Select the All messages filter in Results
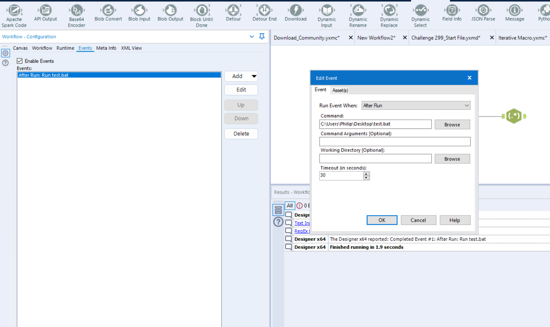 (x=290, y=205)
